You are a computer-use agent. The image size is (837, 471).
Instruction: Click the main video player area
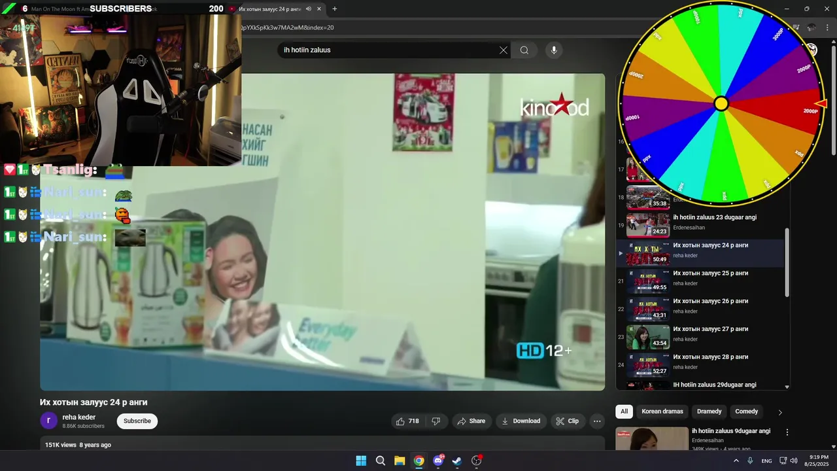point(322,232)
